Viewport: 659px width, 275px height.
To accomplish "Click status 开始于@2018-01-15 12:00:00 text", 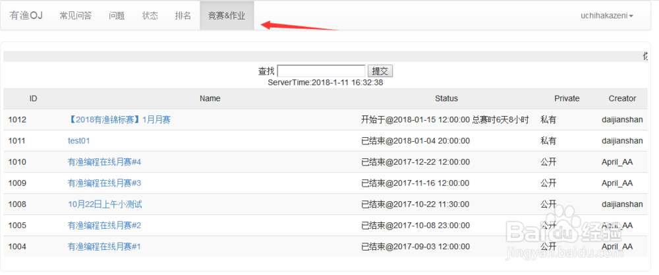I will click(415, 120).
